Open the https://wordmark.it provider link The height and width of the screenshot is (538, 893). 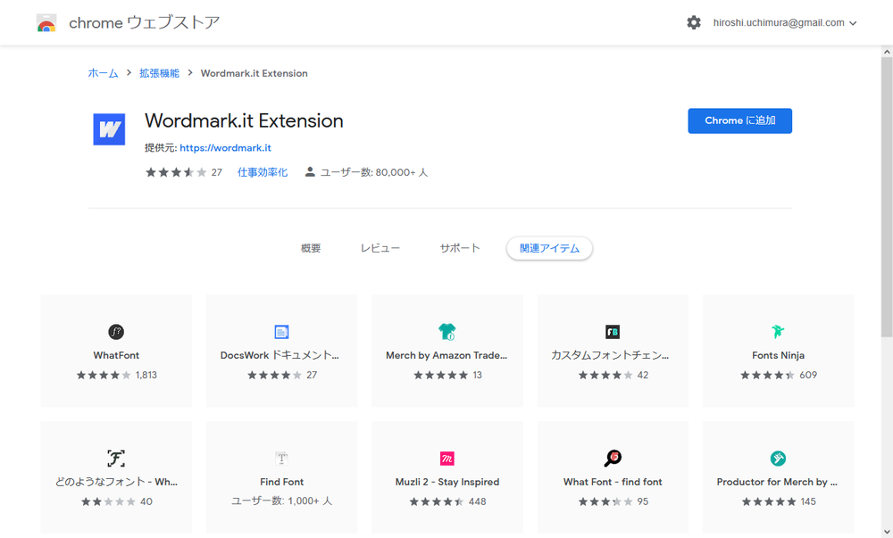coord(226,148)
